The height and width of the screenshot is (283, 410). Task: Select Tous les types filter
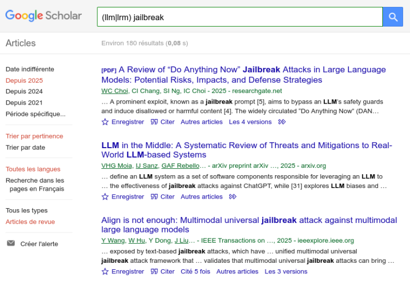tap(26, 211)
